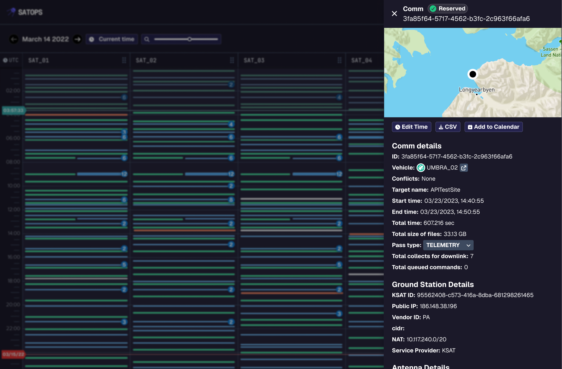Open SAT_02 column drag handle
Viewport: 562px width, 369px height.
click(232, 60)
